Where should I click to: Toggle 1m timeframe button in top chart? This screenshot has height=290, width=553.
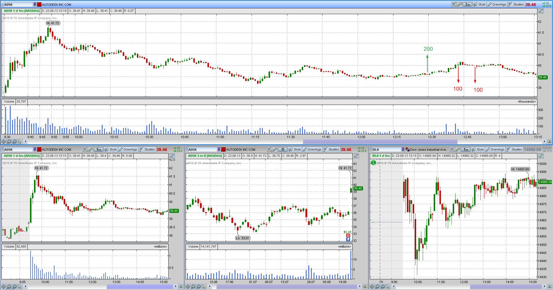pyautogui.click(x=467, y=4)
